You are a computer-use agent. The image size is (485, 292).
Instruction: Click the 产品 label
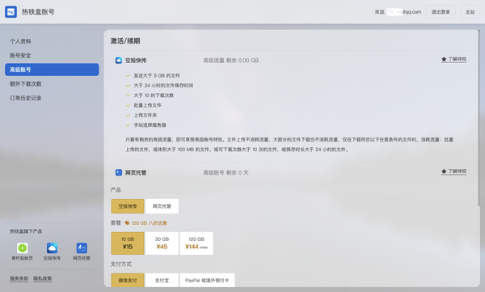click(x=116, y=190)
